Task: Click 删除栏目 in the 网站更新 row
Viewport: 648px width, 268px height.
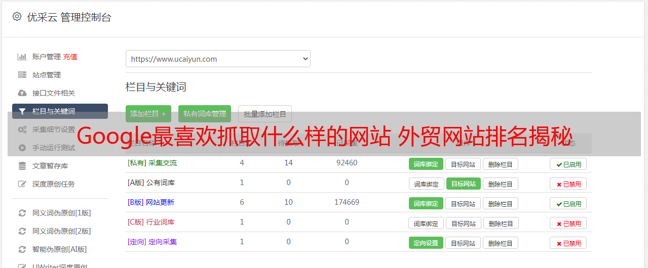Action: point(501,203)
